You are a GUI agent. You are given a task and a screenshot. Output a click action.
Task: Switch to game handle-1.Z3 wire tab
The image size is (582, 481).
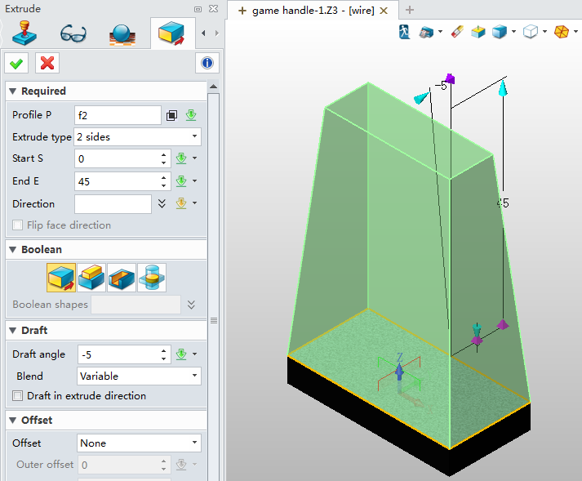tap(313, 11)
